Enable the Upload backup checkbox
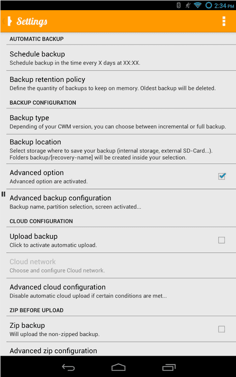 click(222, 240)
